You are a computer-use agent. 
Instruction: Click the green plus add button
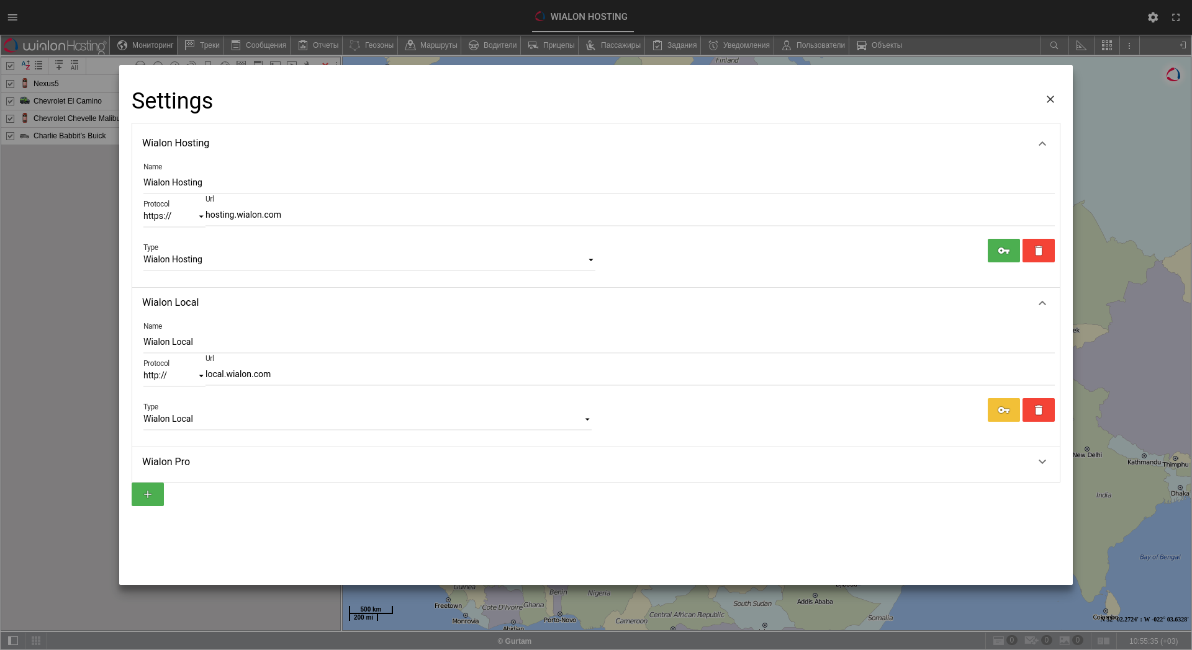(x=148, y=494)
